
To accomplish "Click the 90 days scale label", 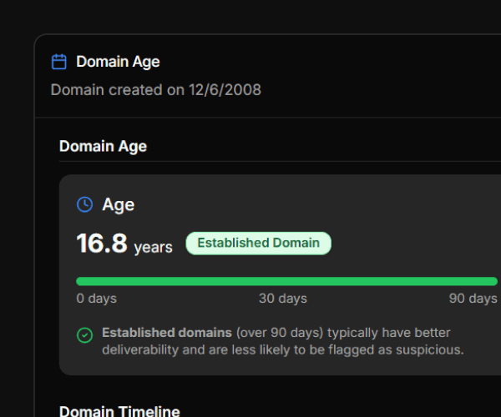I will click(x=473, y=299).
